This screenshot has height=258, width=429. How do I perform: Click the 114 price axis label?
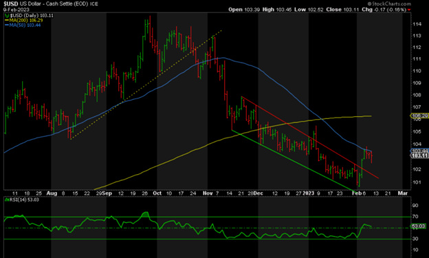coord(417,24)
